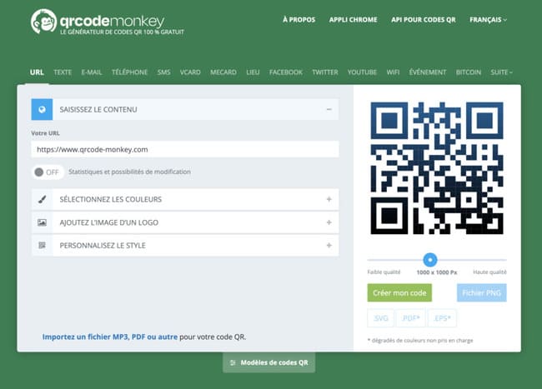Switch to the WIFI tab
This screenshot has width=542, height=389.
click(393, 72)
